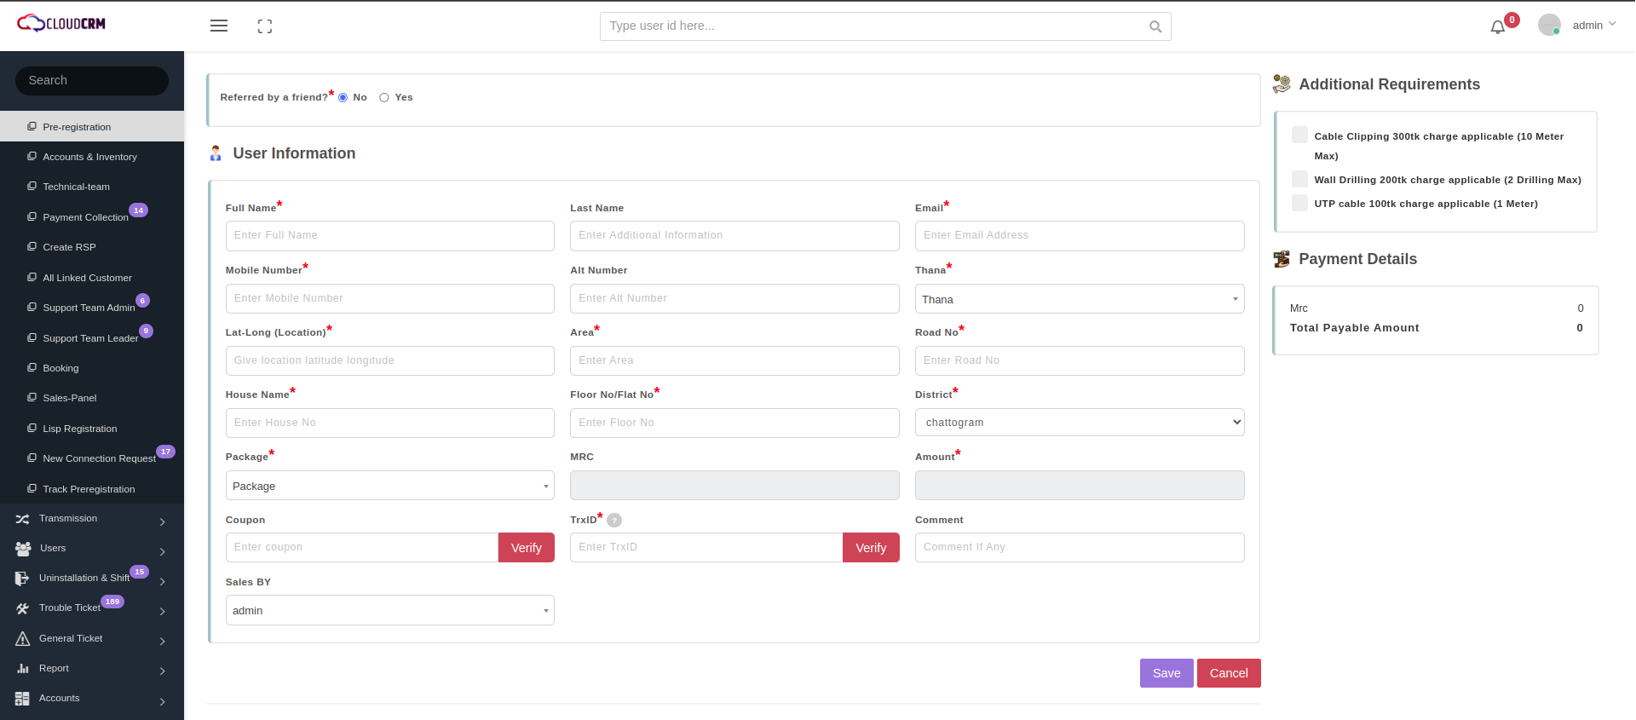Click the search magnifier icon
This screenshot has height=720, width=1636.
1155,26
